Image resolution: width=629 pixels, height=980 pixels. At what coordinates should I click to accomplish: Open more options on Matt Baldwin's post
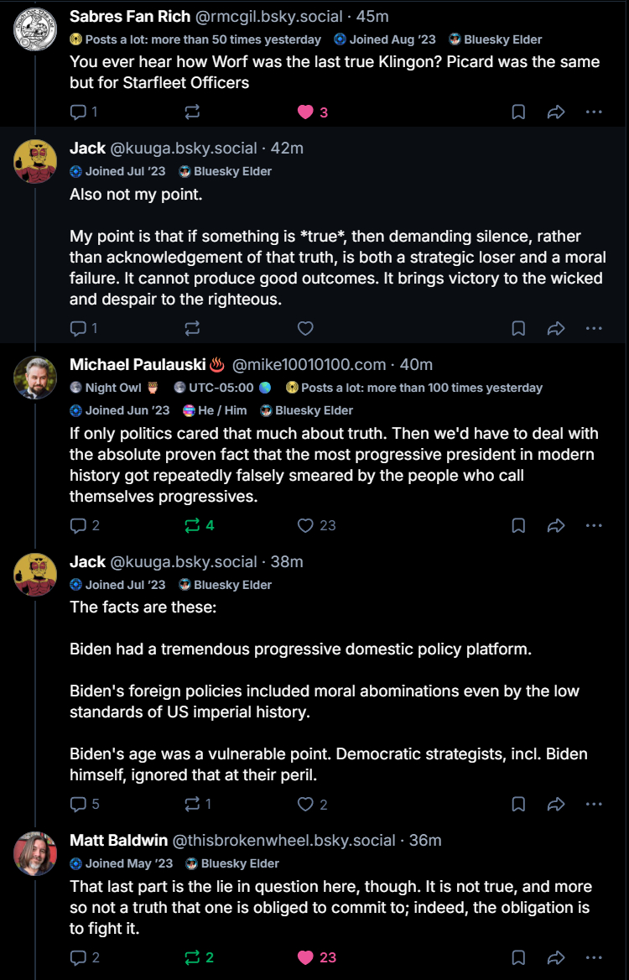click(x=594, y=957)
